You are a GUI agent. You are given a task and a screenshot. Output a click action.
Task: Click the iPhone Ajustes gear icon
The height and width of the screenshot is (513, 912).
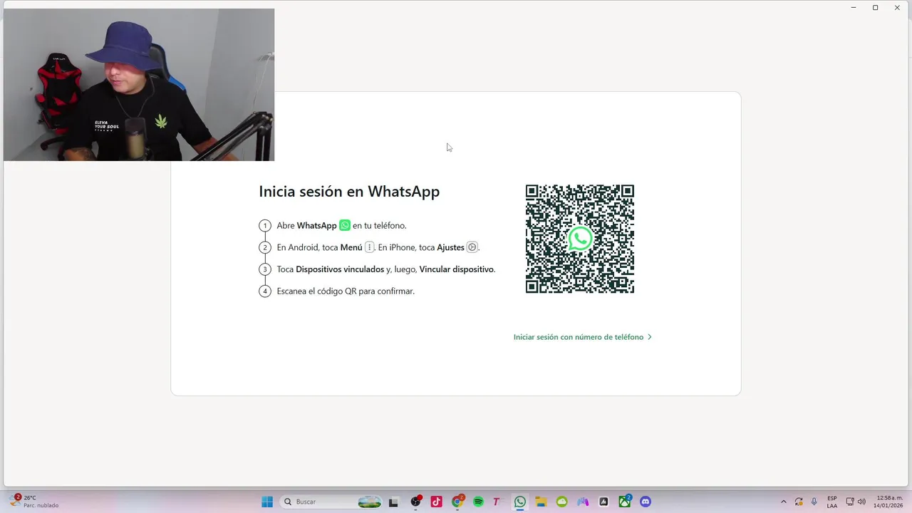472,247
